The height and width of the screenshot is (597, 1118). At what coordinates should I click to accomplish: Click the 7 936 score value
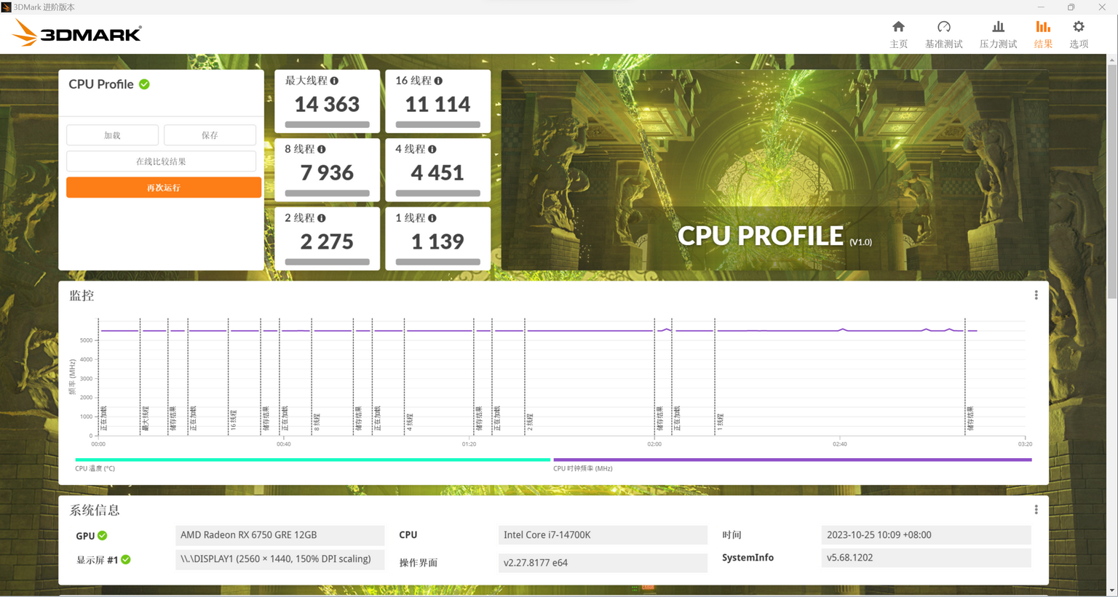[x=327, y=173]
